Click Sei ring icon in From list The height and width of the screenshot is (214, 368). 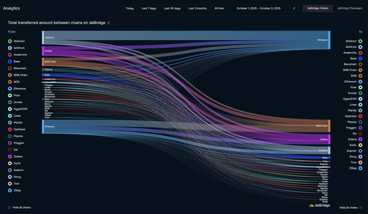(x=10, y=150)
